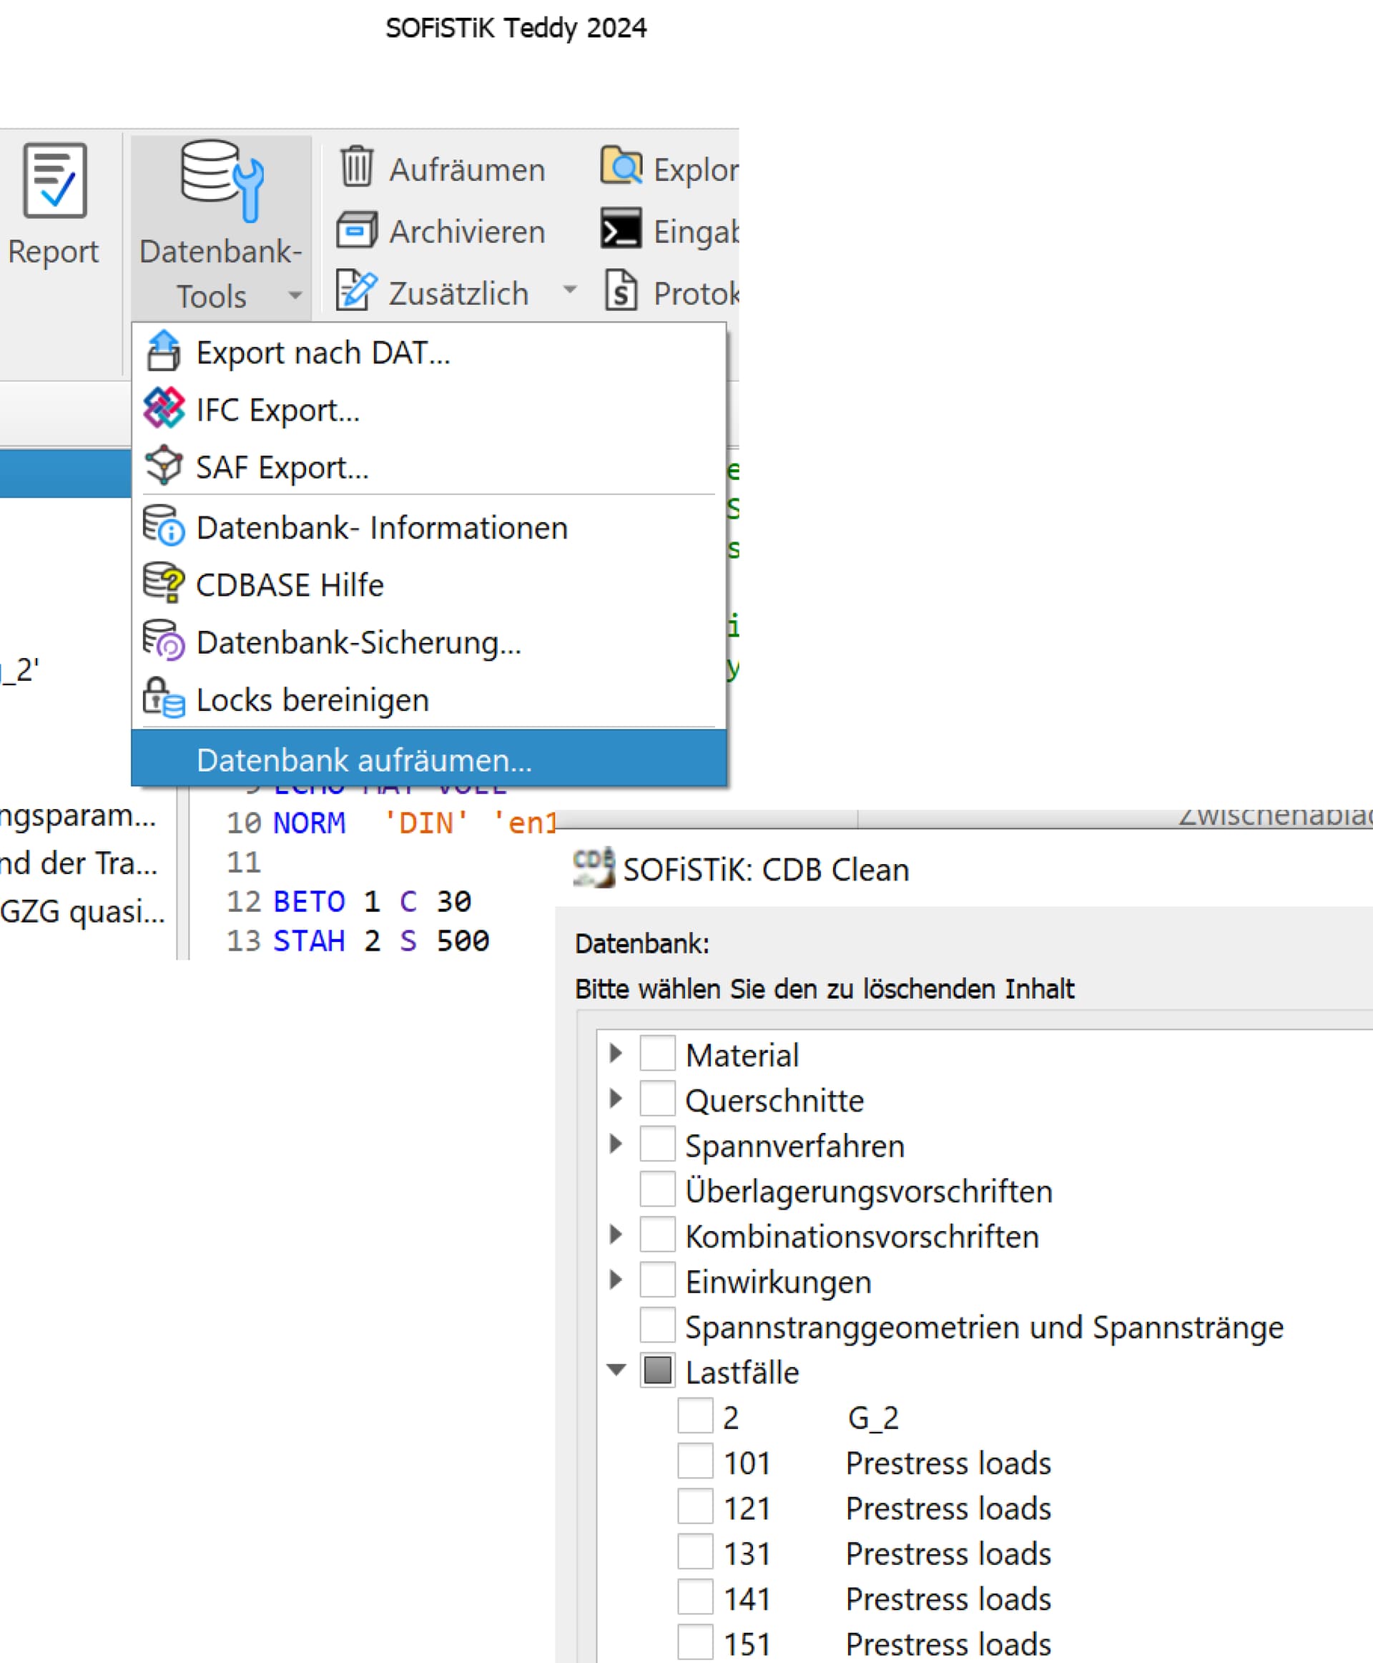Click 'NORM' keyword on line 10

(x=309, y=823)
